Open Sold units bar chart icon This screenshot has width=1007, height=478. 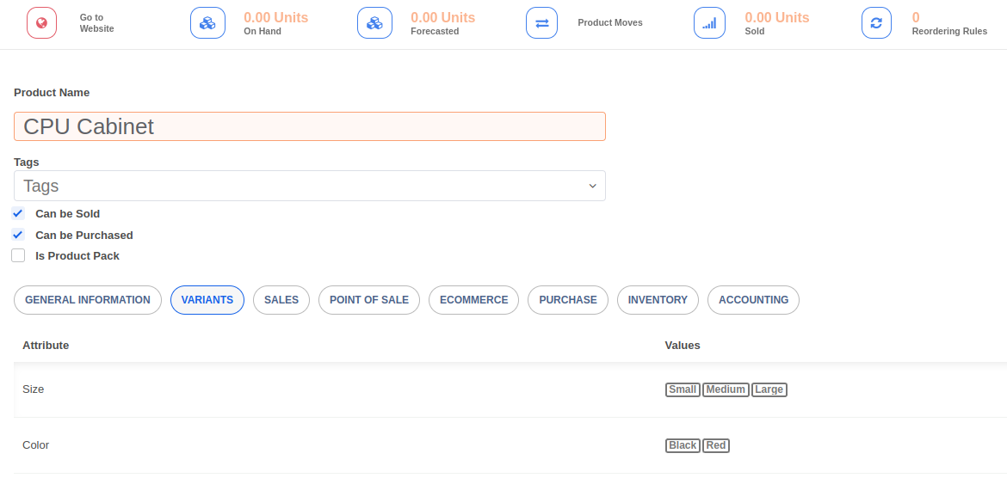pyautogui.click(x=708, y=23)
